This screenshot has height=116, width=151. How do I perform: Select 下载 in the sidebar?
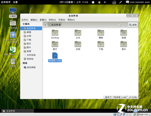31,40
